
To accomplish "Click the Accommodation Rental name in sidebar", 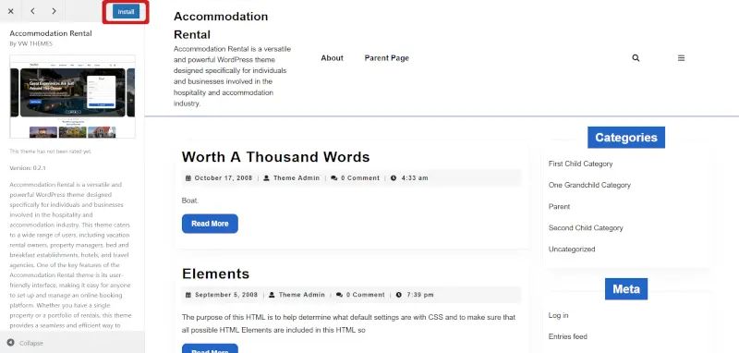I will pos(51,33).
